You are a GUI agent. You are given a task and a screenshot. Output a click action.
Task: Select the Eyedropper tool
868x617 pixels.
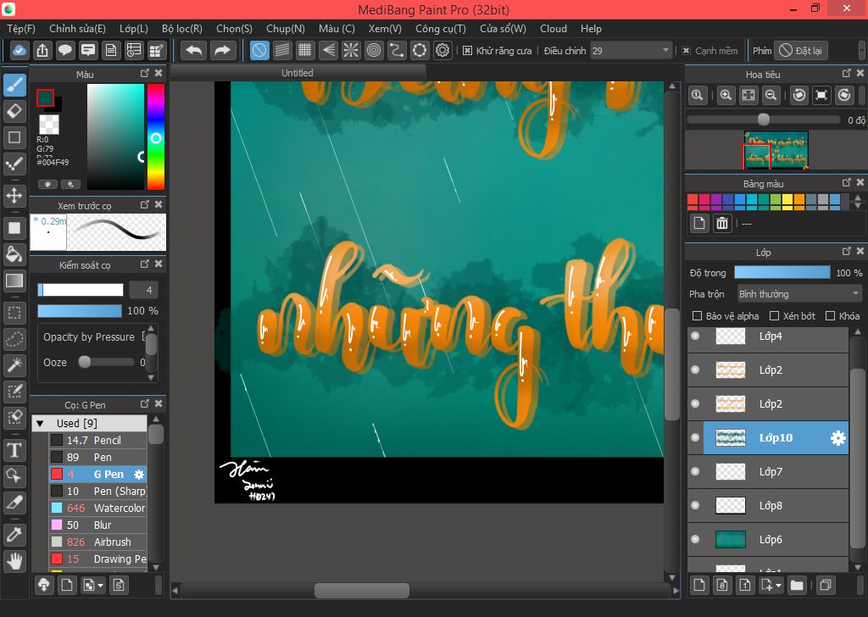(x=15, y=535)
